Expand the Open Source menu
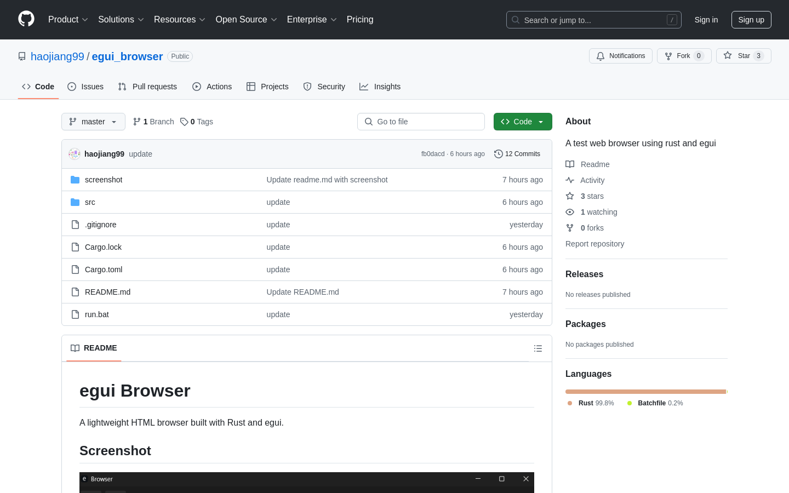 (246, 20)
